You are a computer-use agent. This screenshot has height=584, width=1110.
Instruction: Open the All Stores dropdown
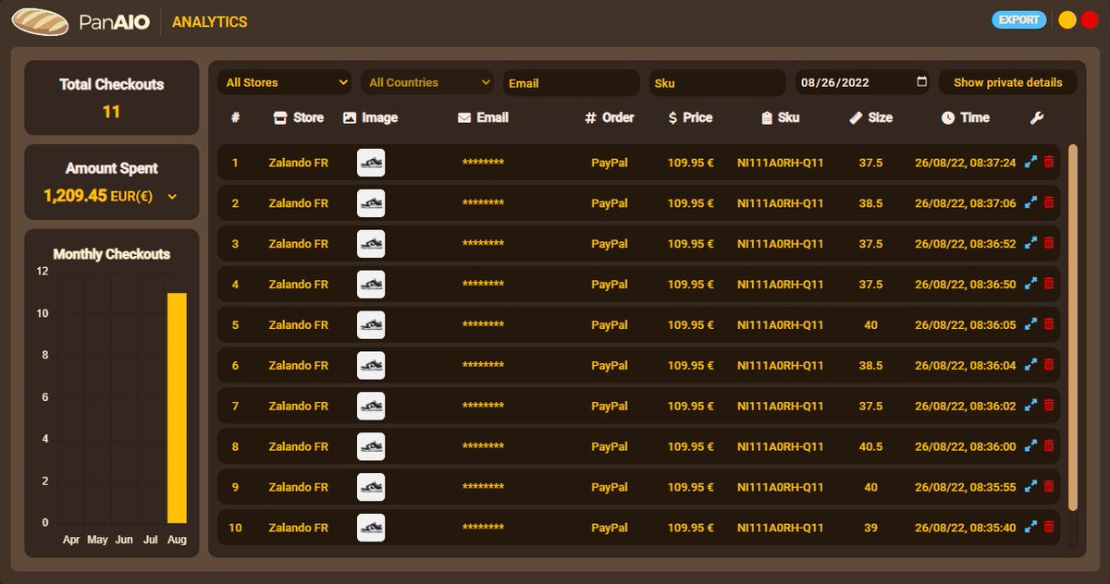coord(285,82)
